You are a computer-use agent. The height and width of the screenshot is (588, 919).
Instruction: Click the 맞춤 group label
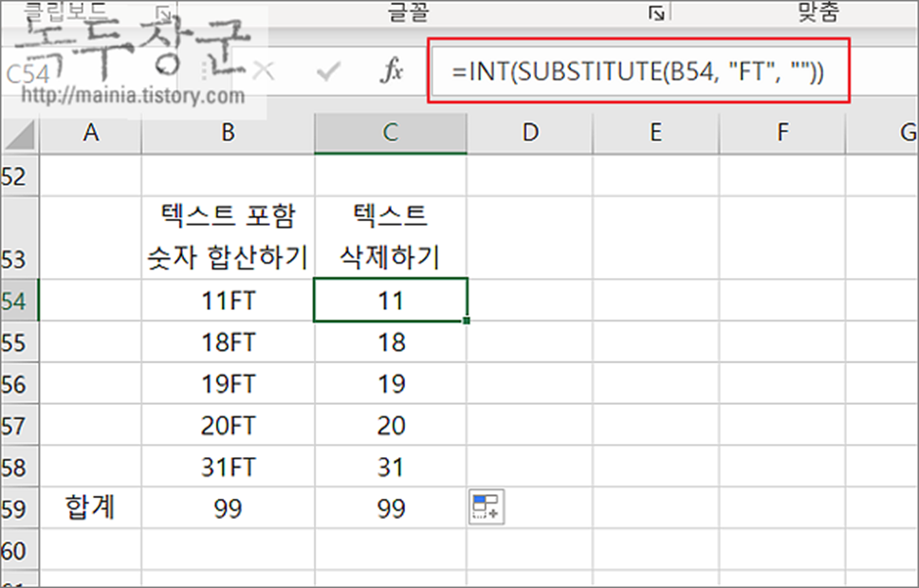(x=818, y=11)
